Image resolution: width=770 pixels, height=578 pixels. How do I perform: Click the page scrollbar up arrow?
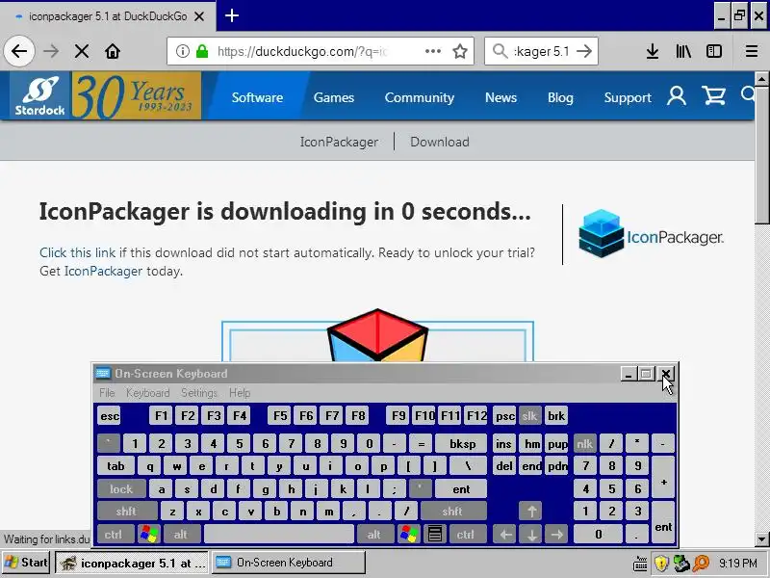[761, 79]
